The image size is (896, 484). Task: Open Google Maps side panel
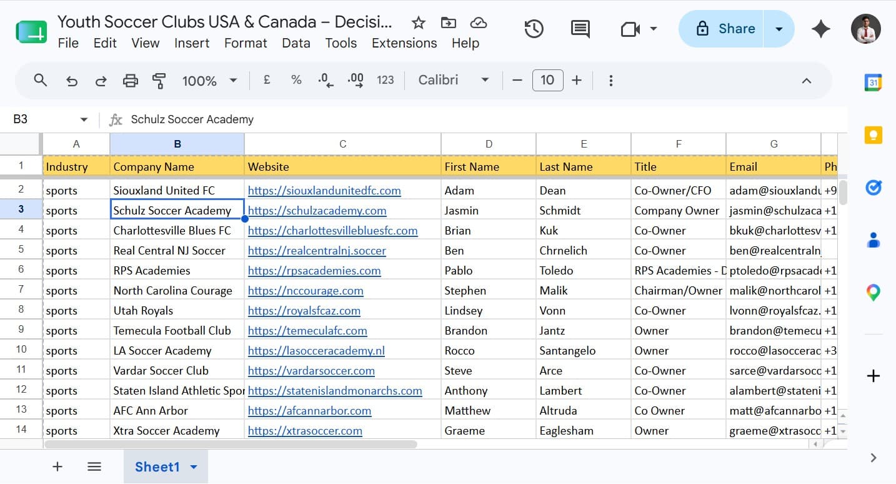[873, 292]
